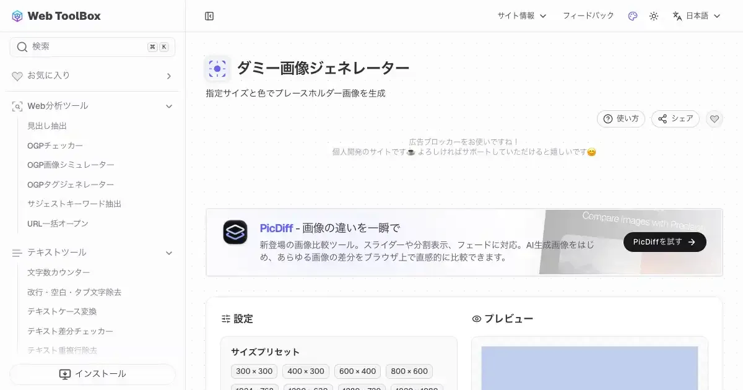
Task: Open OGPチェッカー in the sidebar
Action: click(55, 145)
